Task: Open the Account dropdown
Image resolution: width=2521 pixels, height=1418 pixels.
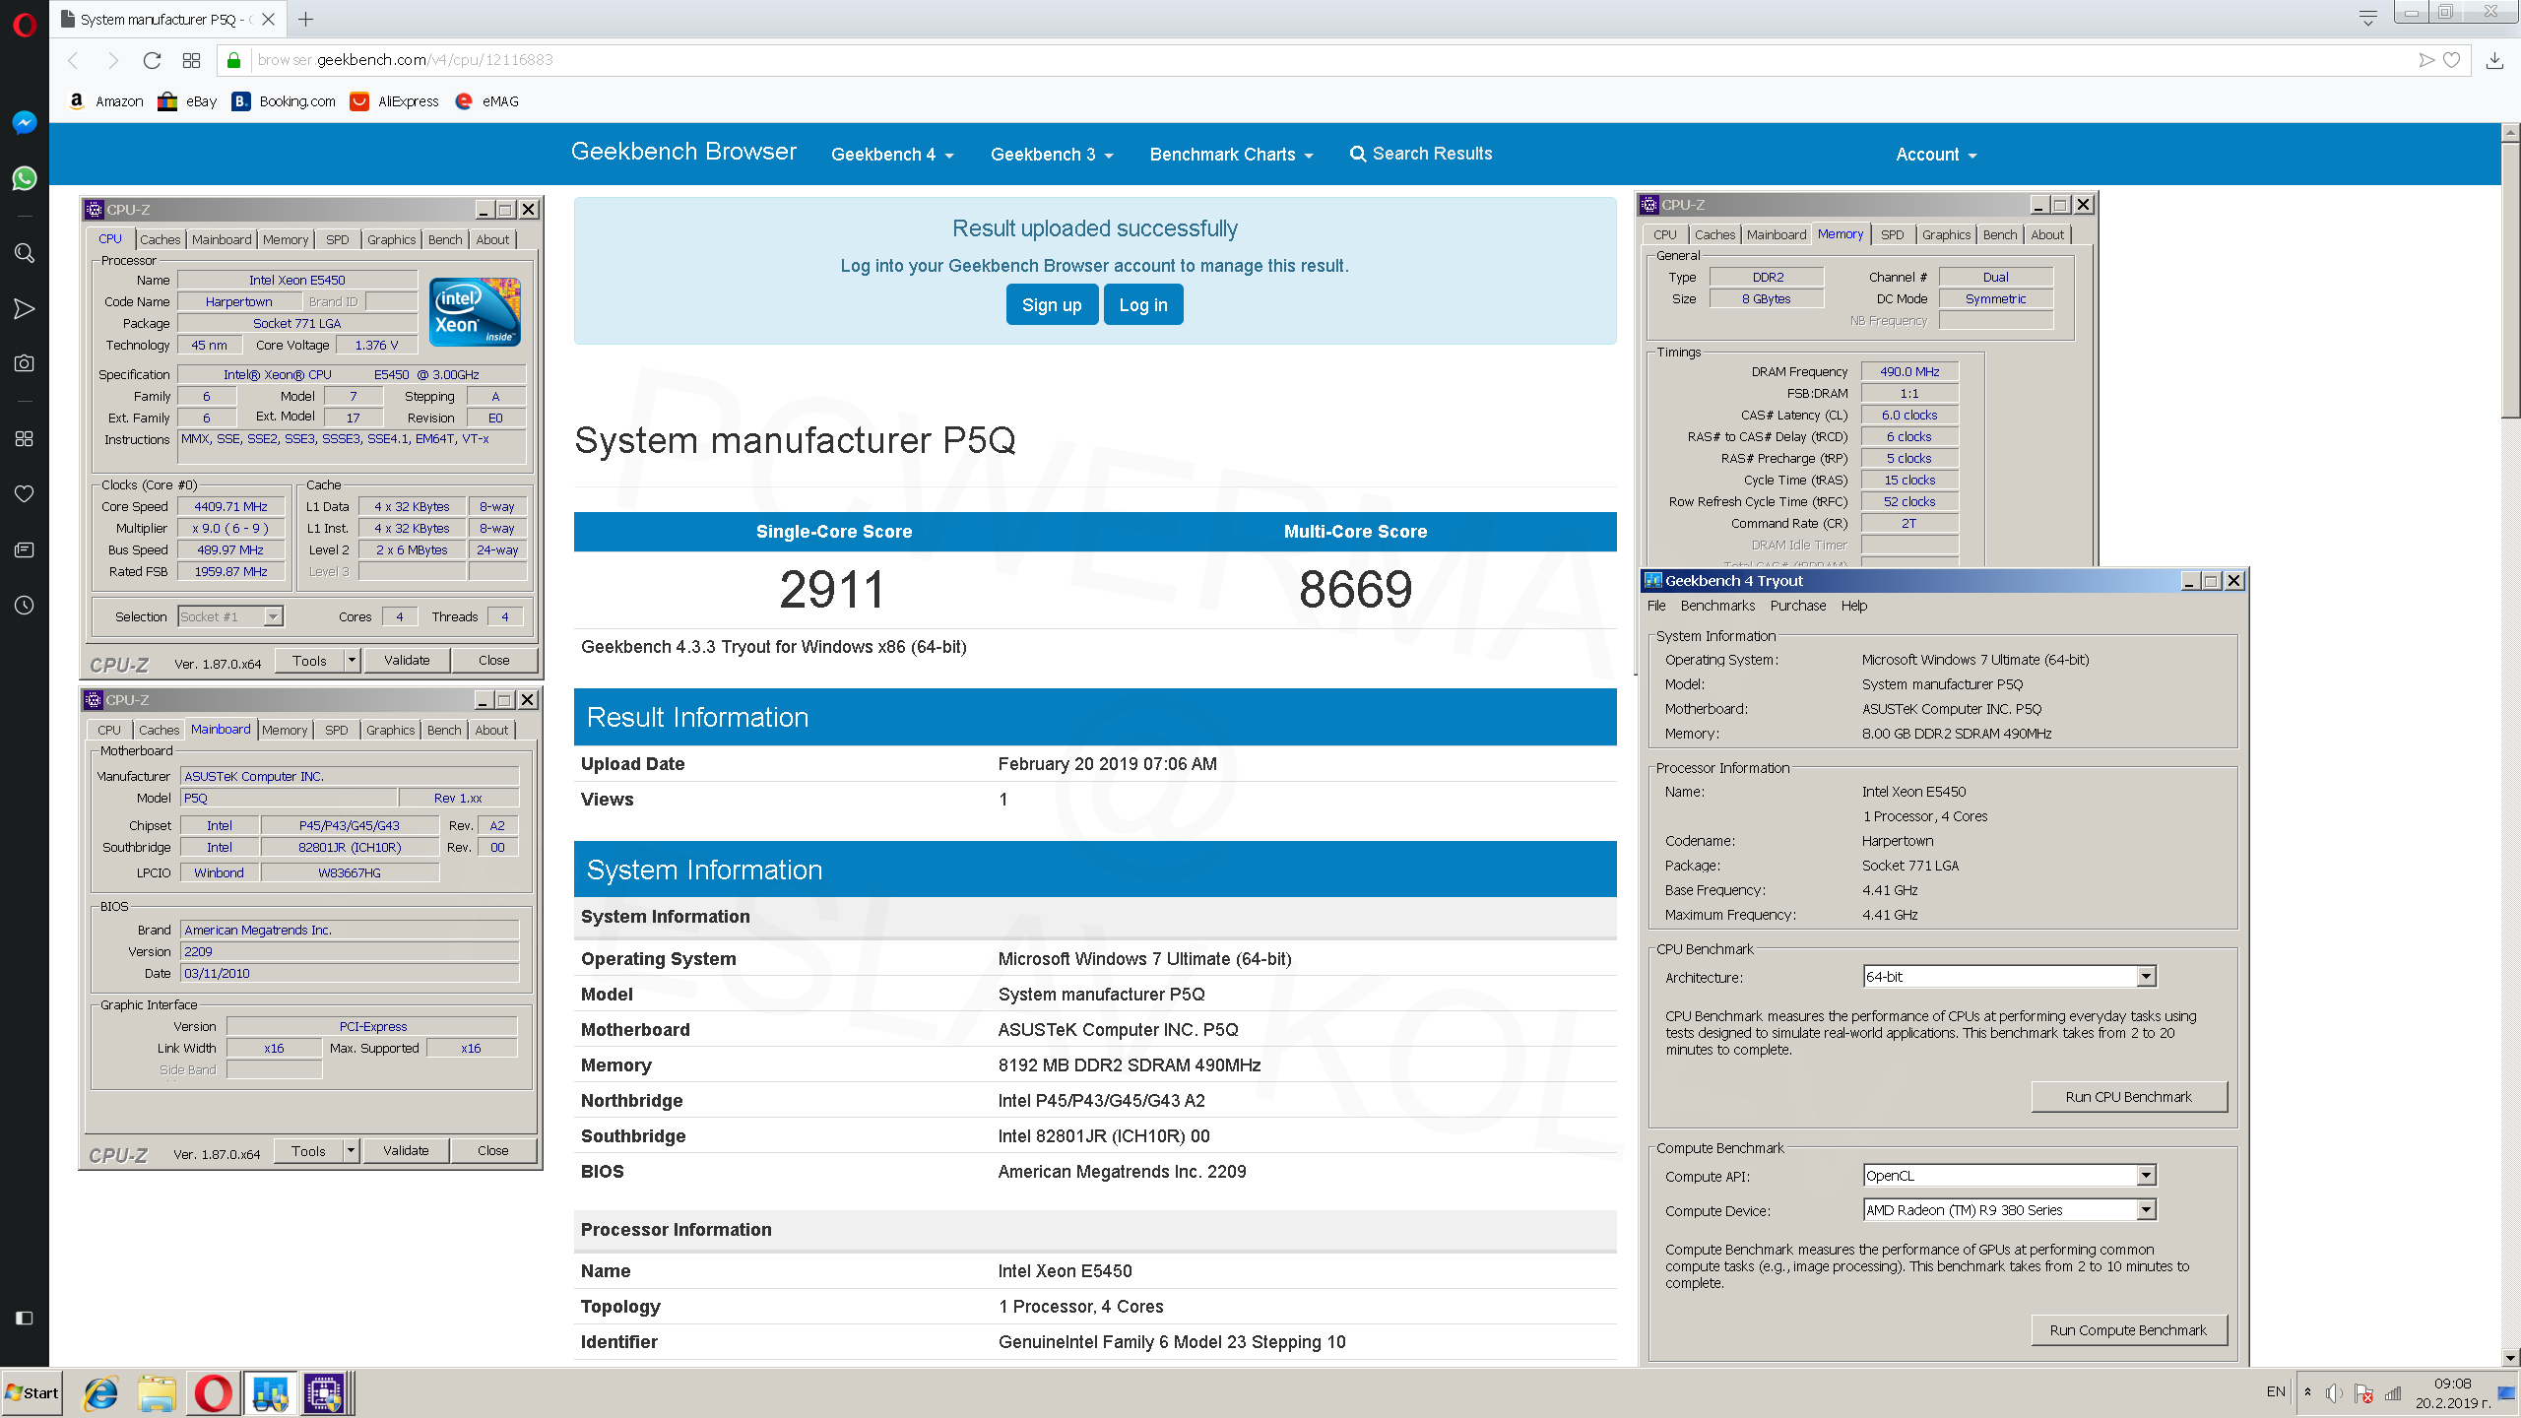Action: pyautogui.click(x=1936, y=155)
